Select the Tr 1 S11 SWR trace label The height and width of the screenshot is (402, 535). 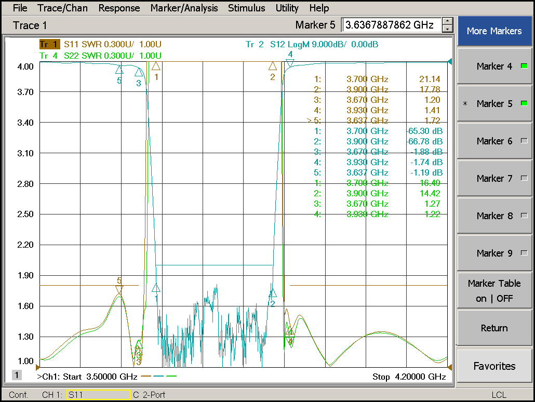click(x=100, y=44)
